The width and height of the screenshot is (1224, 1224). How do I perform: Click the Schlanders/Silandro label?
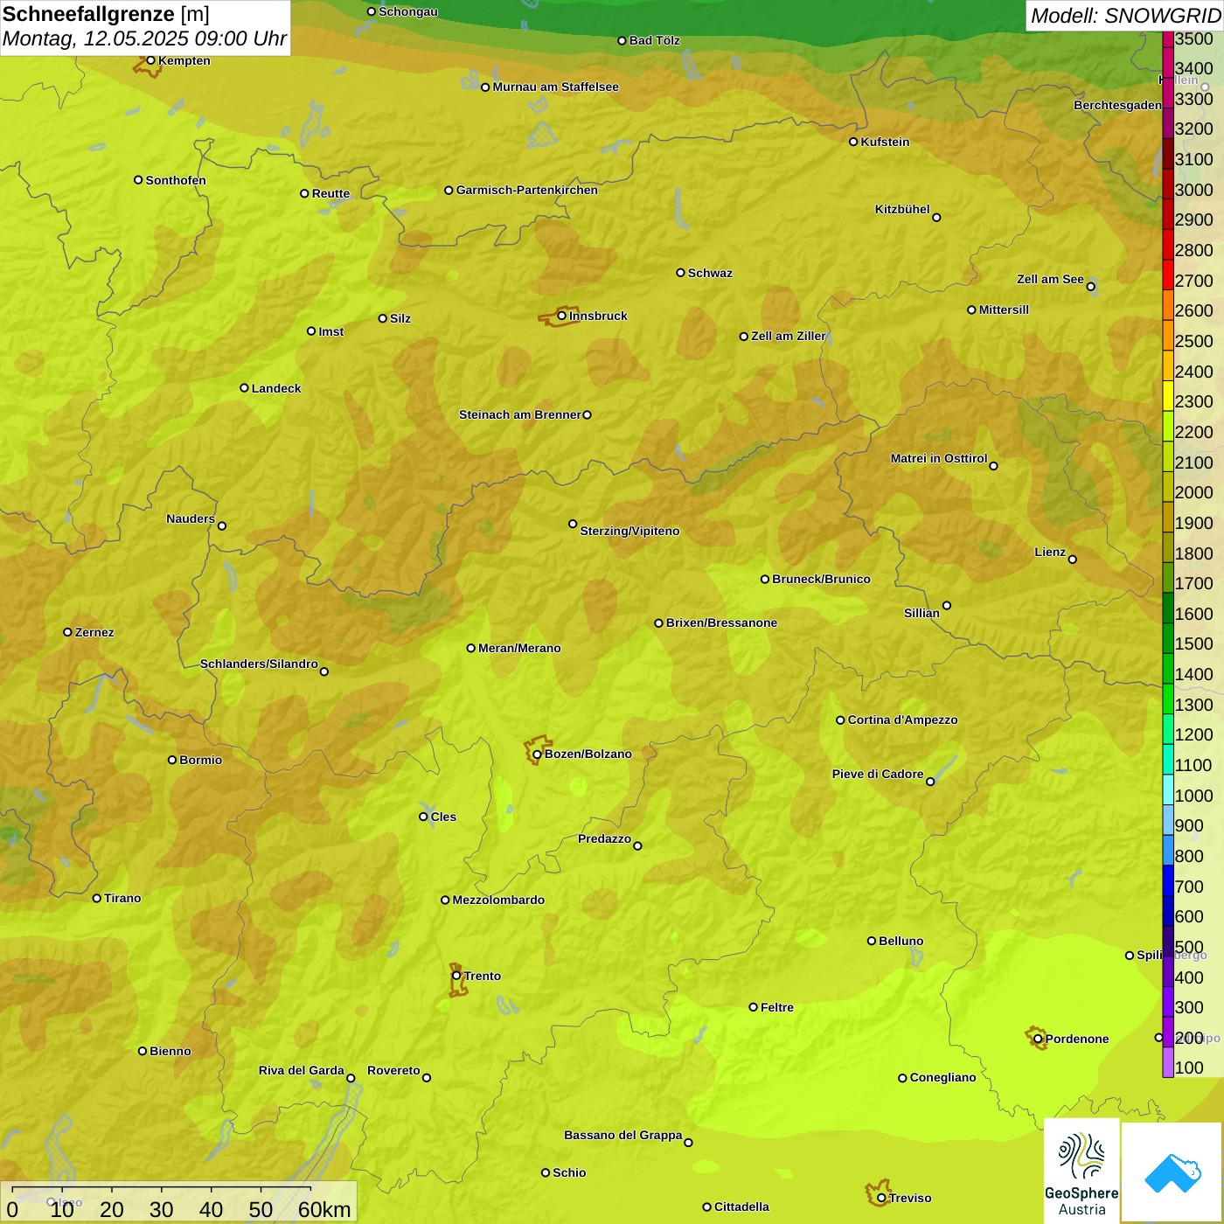click(259, 664)
